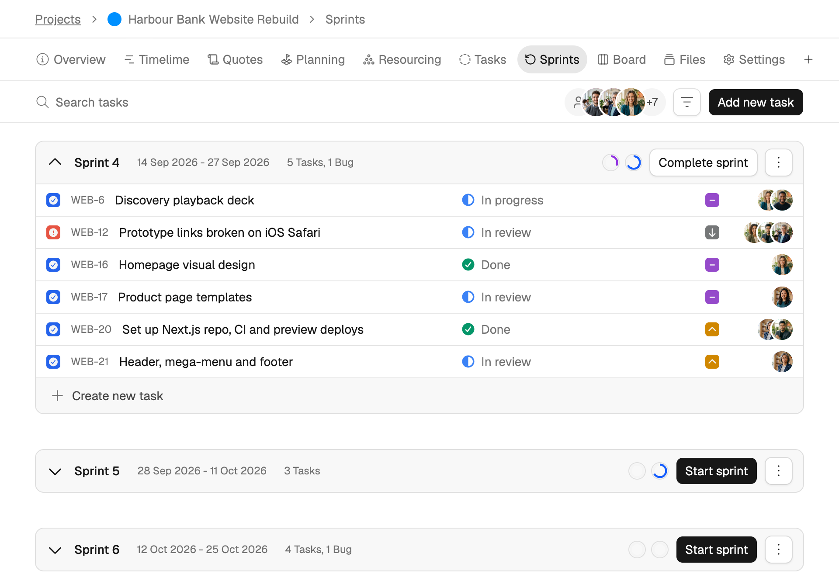Viewport: 839px width, 574px height.
Task: Open the Overview tab
Action: pyautogui.click(x=71, y=59)
